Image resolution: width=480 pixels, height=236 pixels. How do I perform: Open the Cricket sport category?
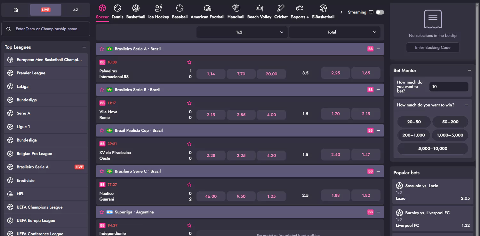click(281, 11)
